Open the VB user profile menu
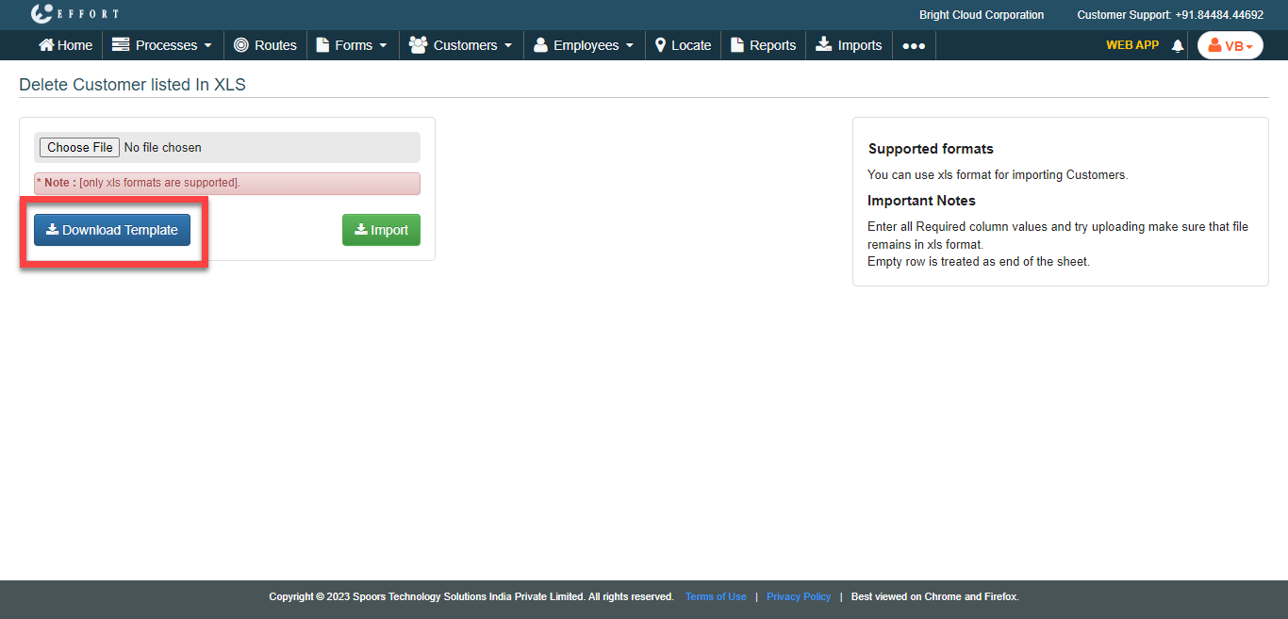This screenshot has width=1288, height=619. click(x=1230, y=45)
